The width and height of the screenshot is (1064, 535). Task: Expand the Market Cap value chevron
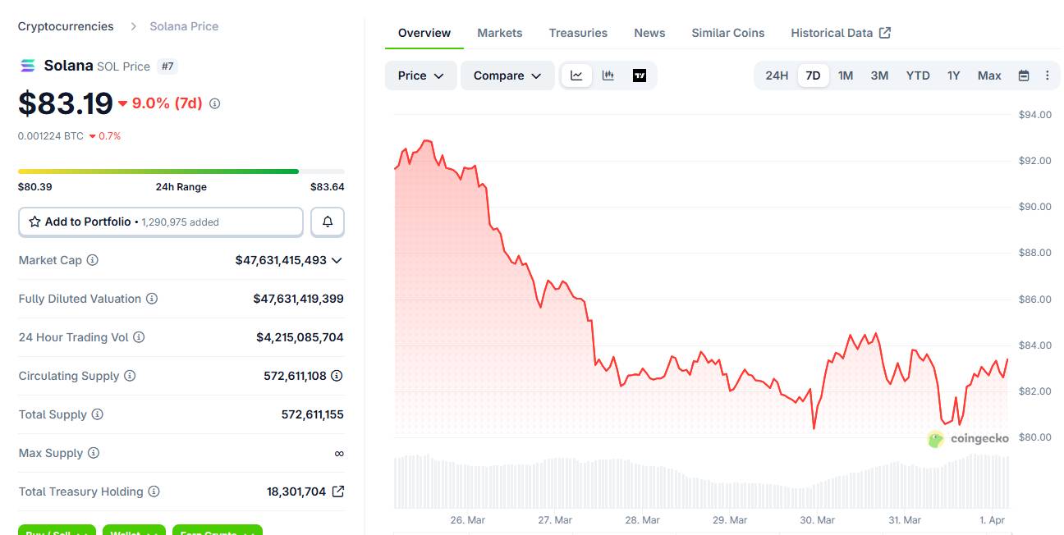336,260
